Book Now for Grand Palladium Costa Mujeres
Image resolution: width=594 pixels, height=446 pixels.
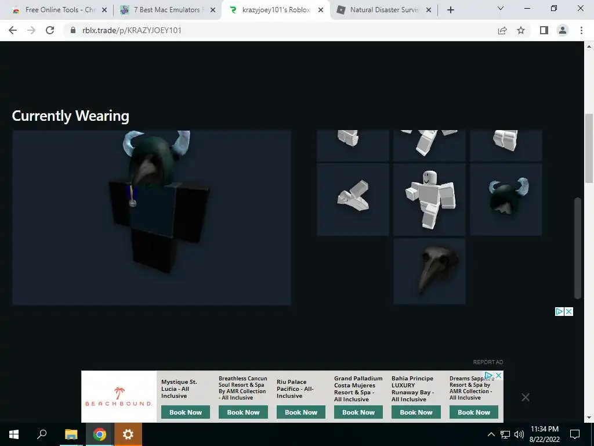358,412
